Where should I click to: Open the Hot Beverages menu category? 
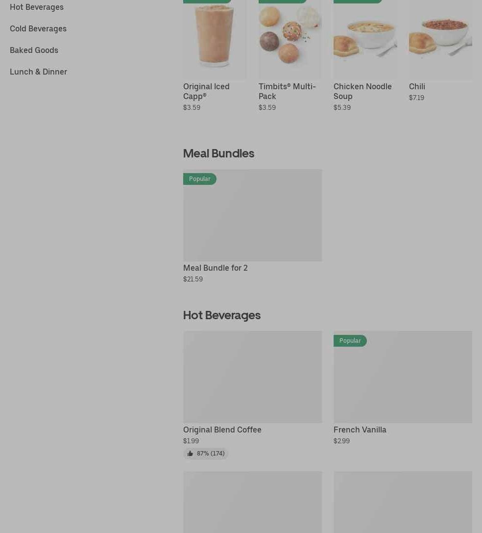(37, 7)
